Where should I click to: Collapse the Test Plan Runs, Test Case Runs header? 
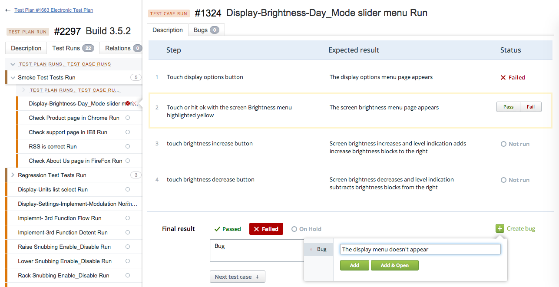(13, 64)
